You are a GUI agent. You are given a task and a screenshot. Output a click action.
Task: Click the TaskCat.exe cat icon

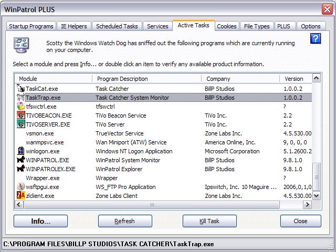pyautogui.click(x=20, y=89)
